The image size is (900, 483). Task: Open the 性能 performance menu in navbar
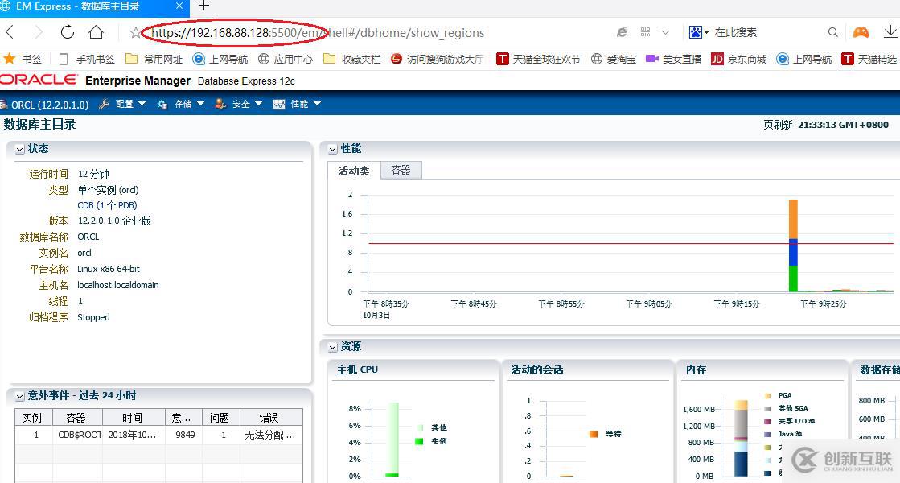click(306, 104)
